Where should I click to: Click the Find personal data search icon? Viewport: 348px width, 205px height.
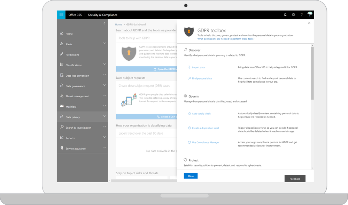pos(189,78)
